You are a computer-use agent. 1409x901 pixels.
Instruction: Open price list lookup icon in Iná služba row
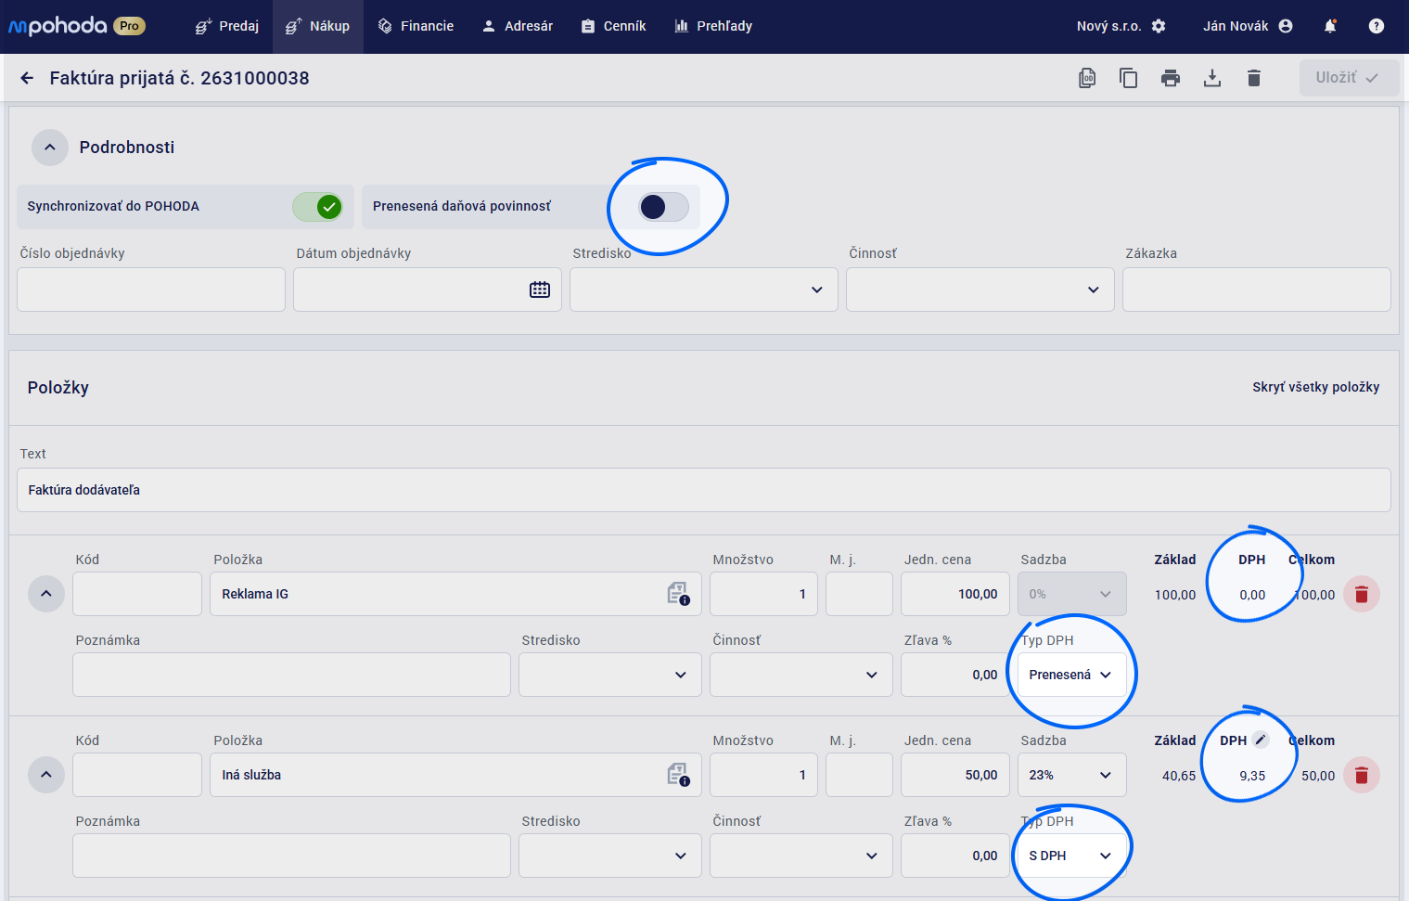[678, 775]
